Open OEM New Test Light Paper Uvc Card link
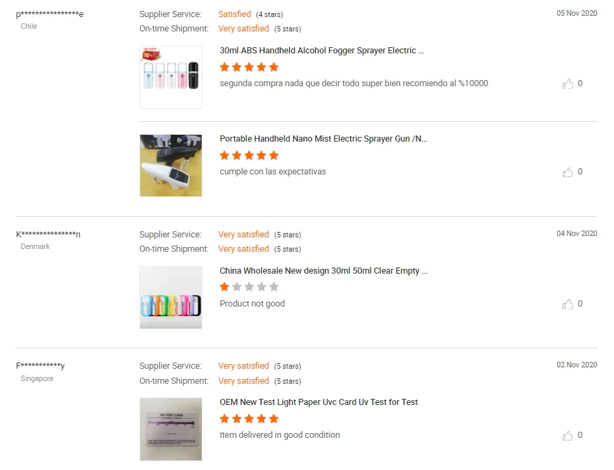Image resolution: width=614 pixels, height=470 pixels. tap(319, 402)
